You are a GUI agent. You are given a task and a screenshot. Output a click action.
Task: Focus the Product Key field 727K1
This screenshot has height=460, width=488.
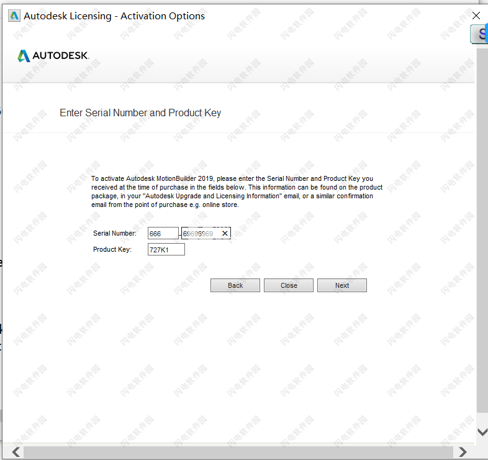click(166, 250)
